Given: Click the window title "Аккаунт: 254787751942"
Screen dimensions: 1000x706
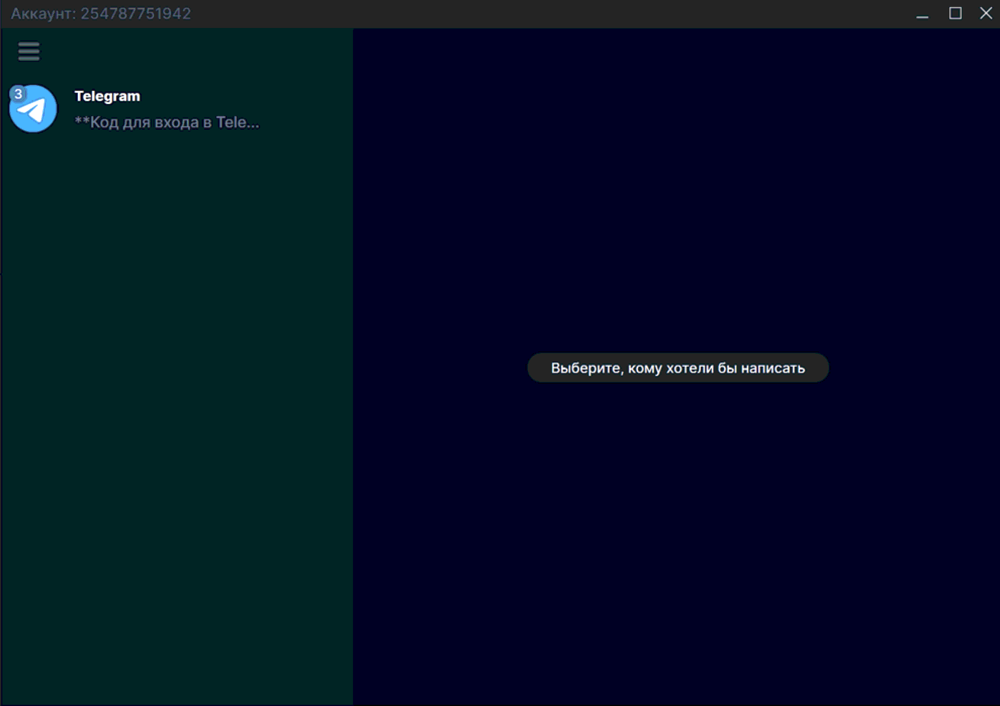Looking at the screenshot, I should click(x=101, y=14).
